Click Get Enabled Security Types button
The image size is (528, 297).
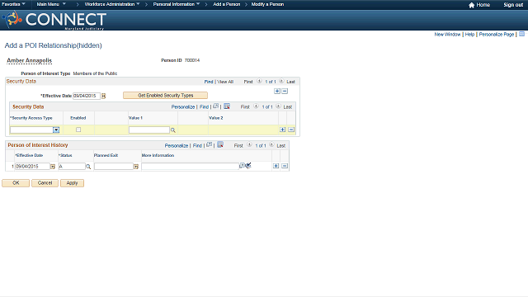point(165,96)
